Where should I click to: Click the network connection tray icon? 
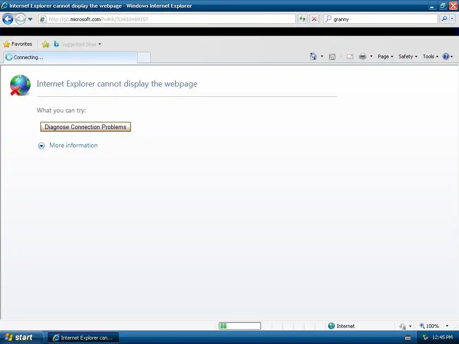(426, 338)
